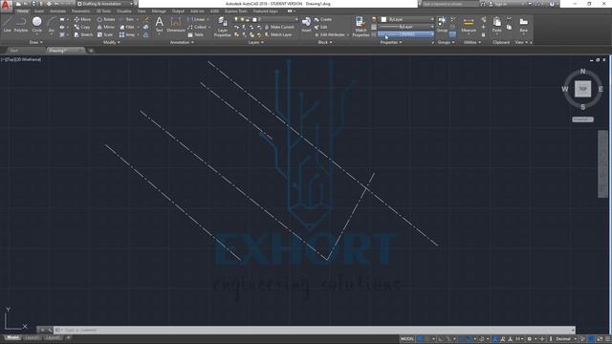Click the Stretch tool
Image resolution: width=612 pixels, height=344 pixels.
click(83, 34)
